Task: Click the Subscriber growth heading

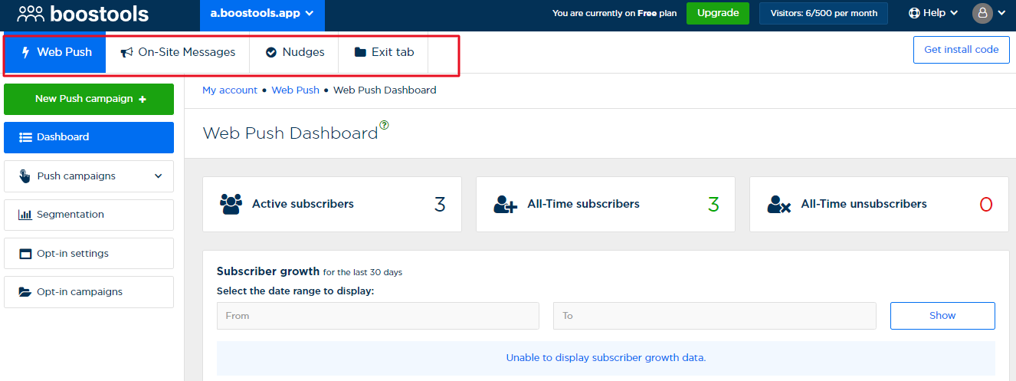Action: coord(268,271)
